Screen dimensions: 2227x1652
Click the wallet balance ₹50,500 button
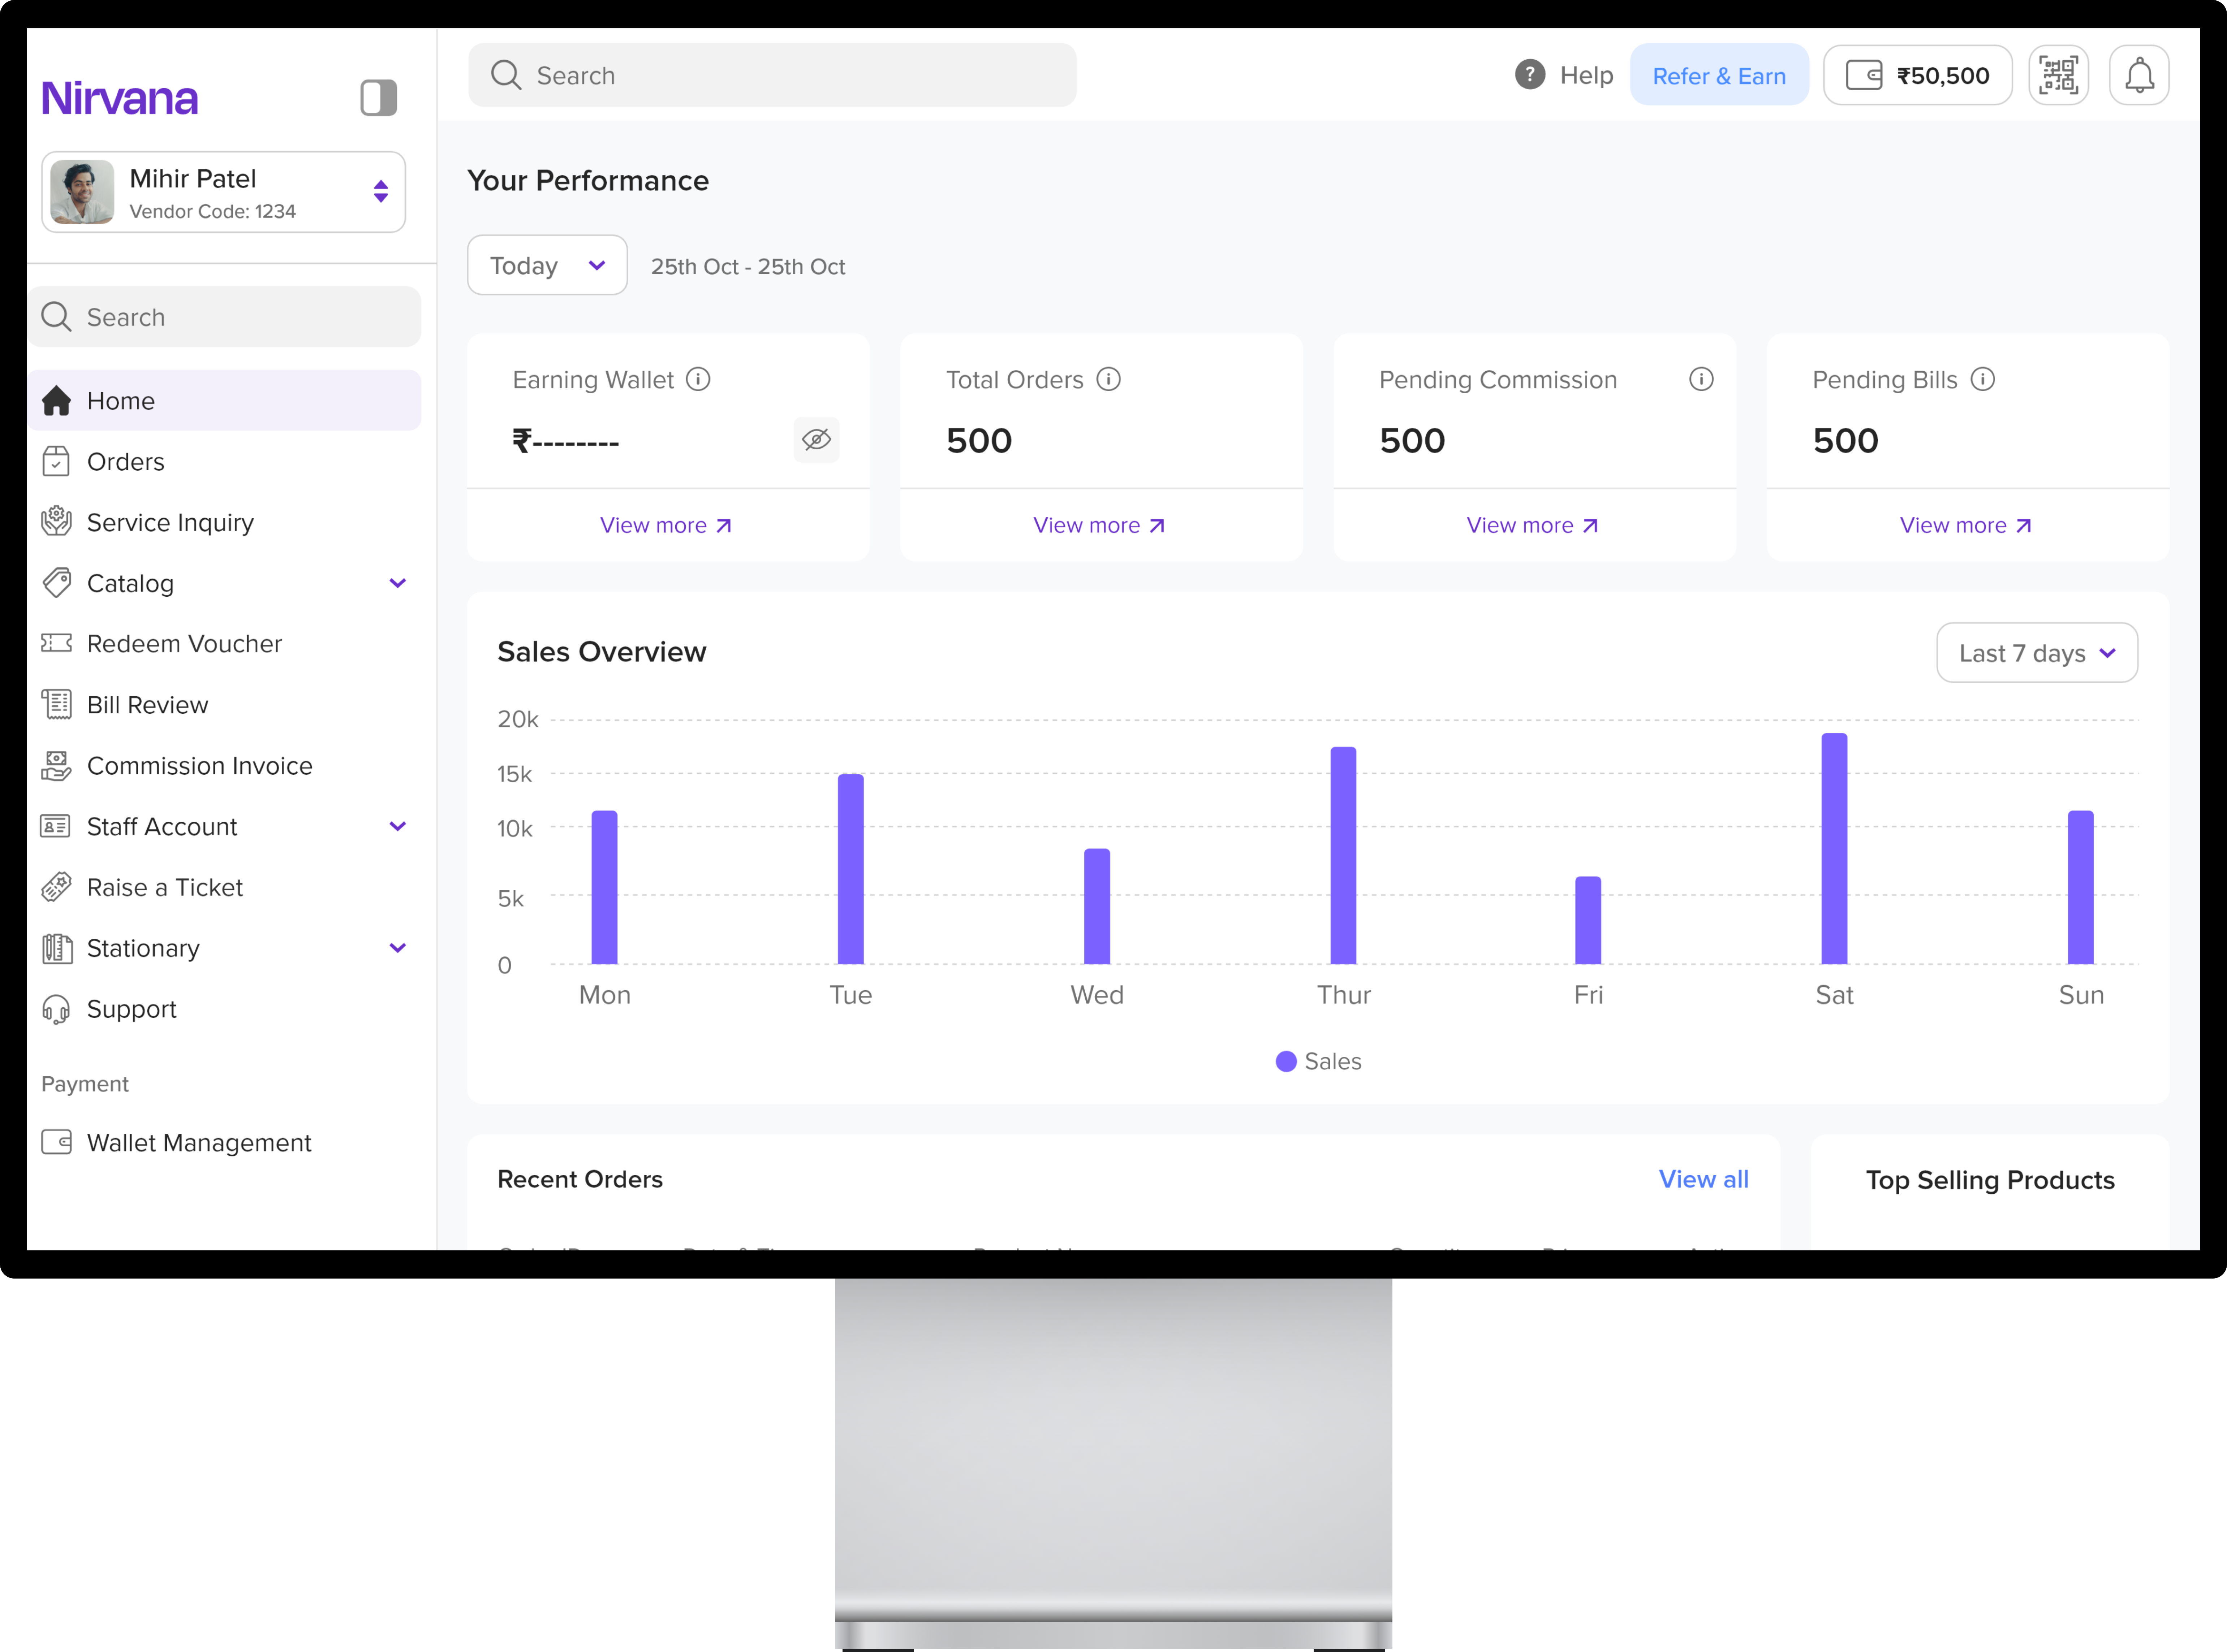point(1917,75)
